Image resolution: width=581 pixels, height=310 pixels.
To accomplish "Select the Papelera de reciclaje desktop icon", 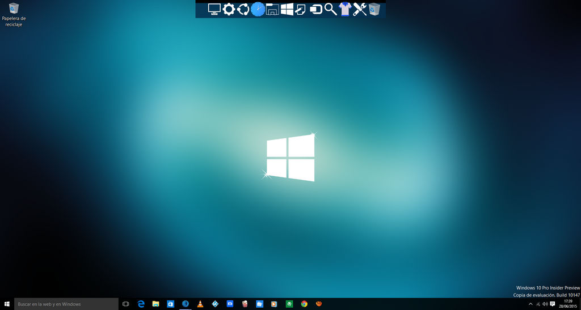I will [14, 15].
